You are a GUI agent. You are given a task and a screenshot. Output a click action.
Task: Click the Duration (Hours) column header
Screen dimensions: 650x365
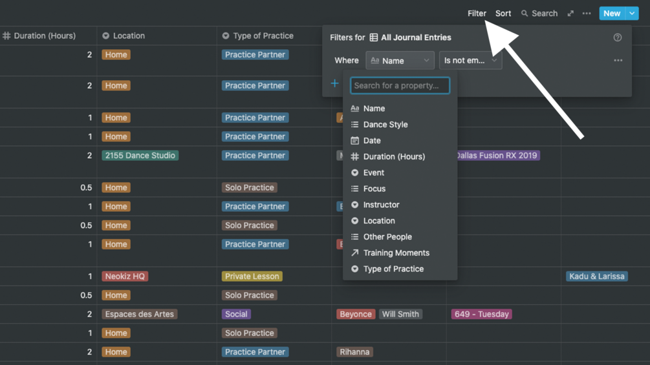coord(45,36)
